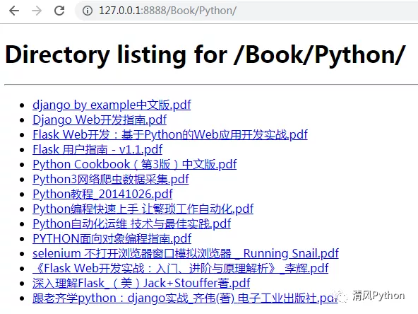Open PYTHON面向对象编程指南.pdf
This screenshot has height=314, width=418.
point(112,239)
